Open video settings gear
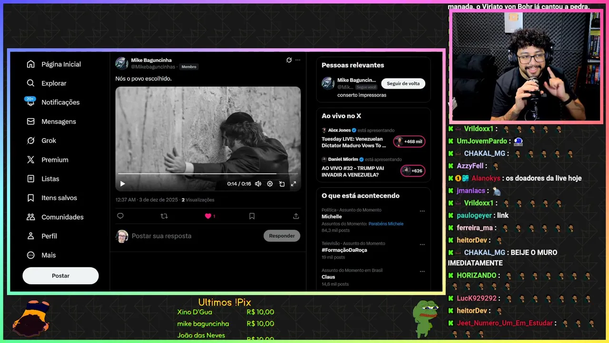The image size is (609, 343). point(270,184)
